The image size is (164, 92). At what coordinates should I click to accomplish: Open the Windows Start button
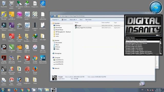(3, 90)
